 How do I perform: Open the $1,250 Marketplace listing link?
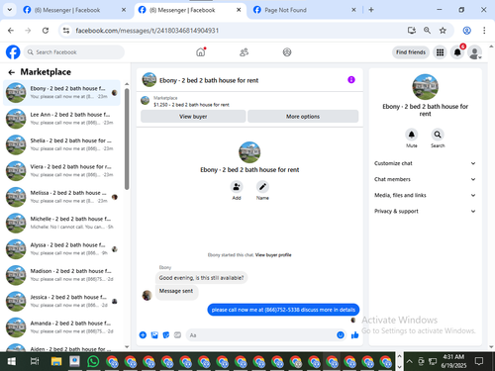[191, 105]
